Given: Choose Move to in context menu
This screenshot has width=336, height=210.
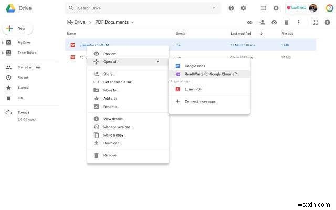Looking at the screenshot, I should tap(128, 90).
